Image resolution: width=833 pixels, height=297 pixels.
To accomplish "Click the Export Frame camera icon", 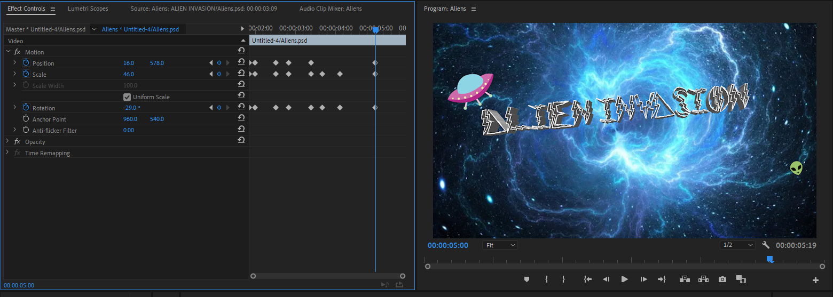I will [722, 279].
